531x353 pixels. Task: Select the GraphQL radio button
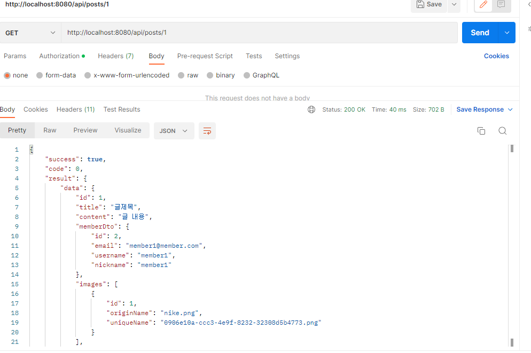pos(247,75)
